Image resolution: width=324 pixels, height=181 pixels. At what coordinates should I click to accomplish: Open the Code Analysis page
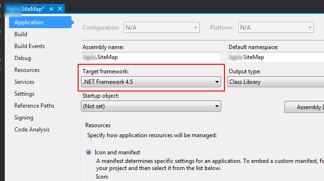point(32,130)
